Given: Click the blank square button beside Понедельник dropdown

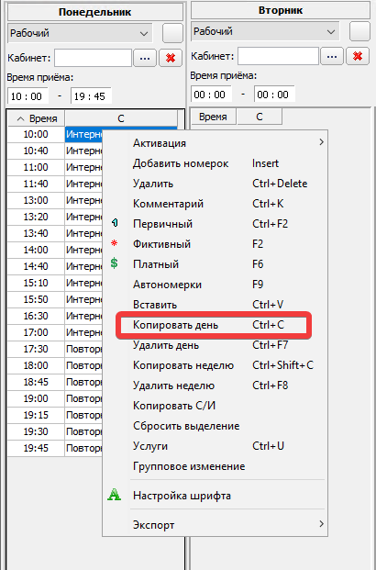Looking at the screenshot, I should (172, 33).
